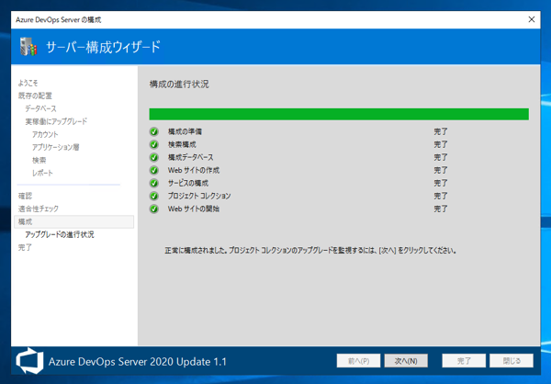Click green check icon beside サービスの構成
The height and width of the screenshot is (384, 551).
point(154,183)
